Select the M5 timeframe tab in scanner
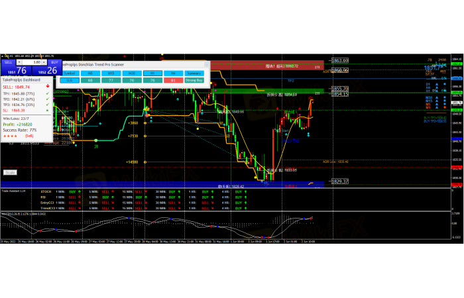This screenshot has width=464, height=298. click(91, 73)
